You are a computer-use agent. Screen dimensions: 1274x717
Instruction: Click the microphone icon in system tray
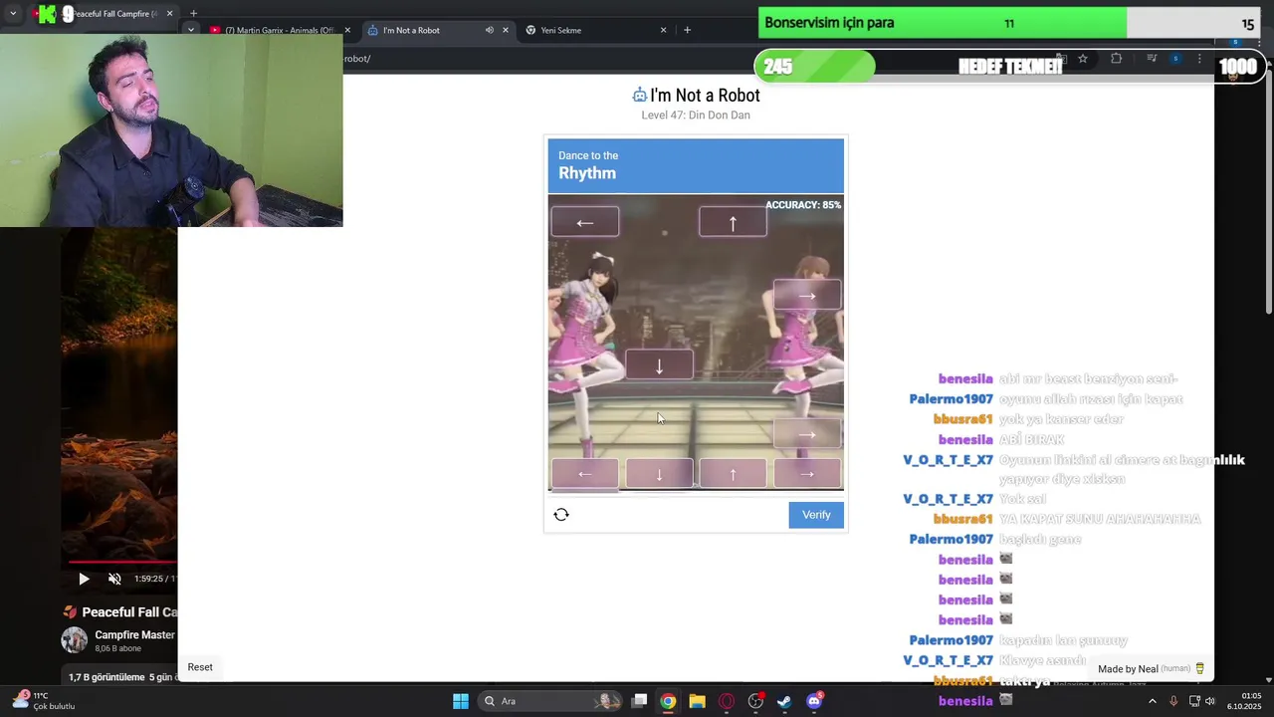click(x=1173, y=701)
